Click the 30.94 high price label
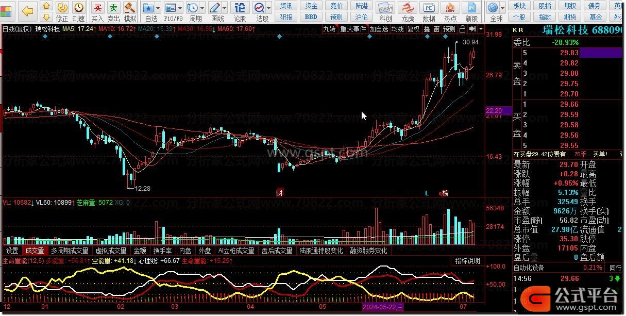 click(x=470, y=42)
